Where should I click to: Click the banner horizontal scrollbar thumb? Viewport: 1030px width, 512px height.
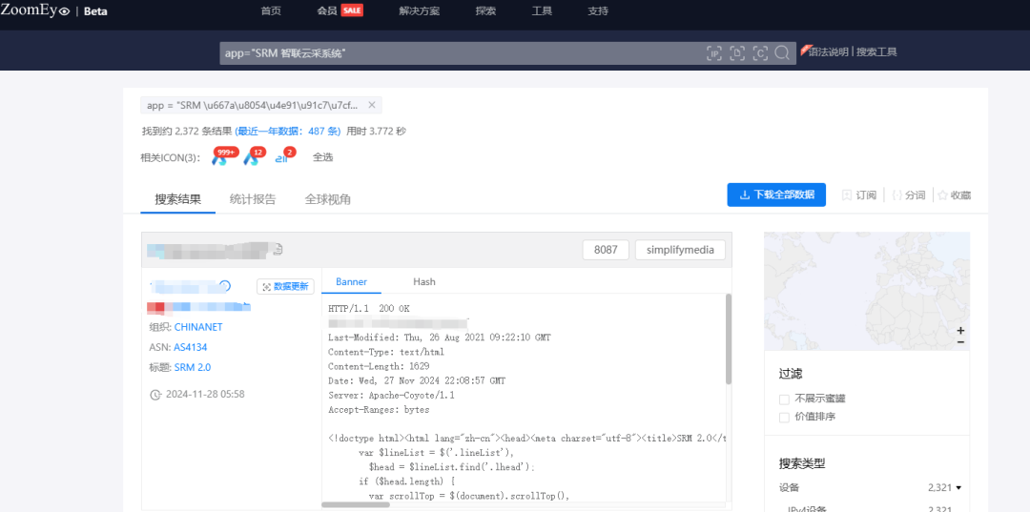click(x=356, y=504)
